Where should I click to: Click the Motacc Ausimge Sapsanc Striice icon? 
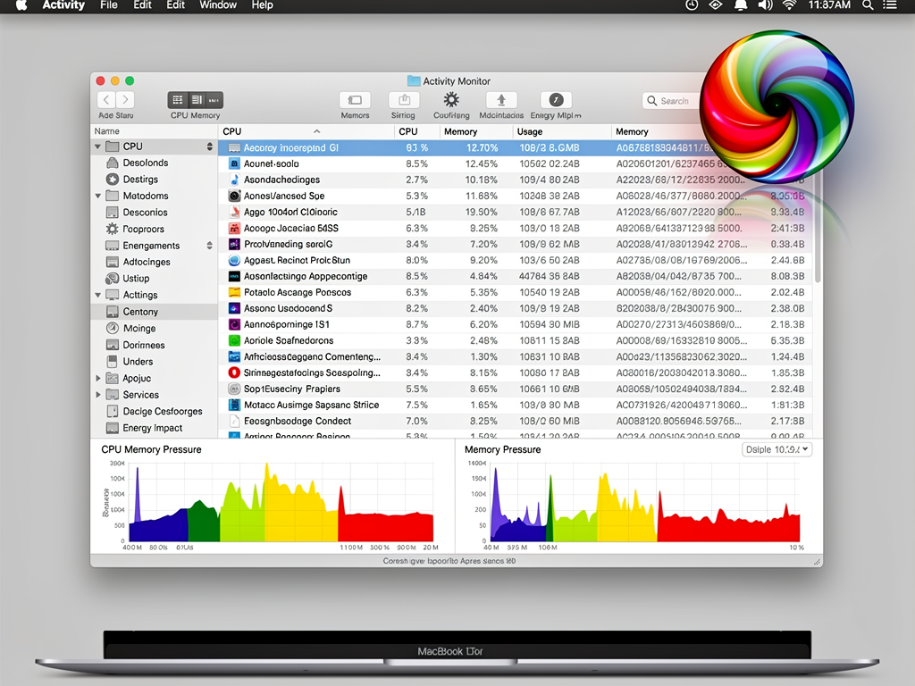click(x=234, y=405)
